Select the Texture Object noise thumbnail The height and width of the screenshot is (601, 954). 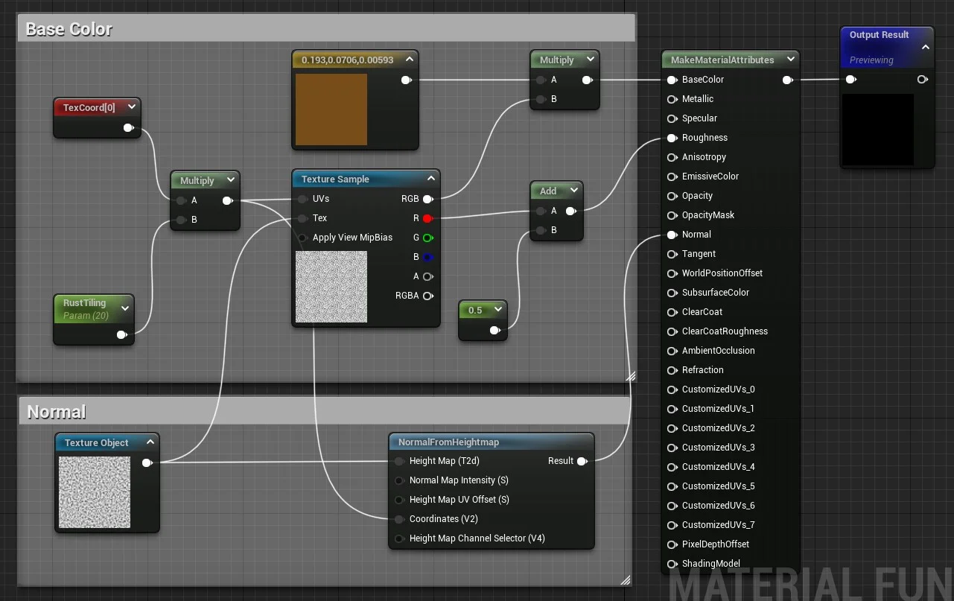tap(95, 492)
